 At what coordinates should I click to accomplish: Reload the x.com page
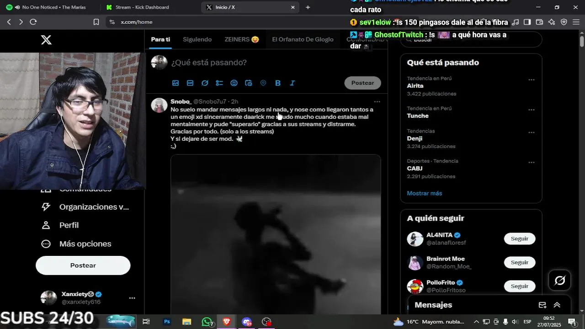point(33,22)
